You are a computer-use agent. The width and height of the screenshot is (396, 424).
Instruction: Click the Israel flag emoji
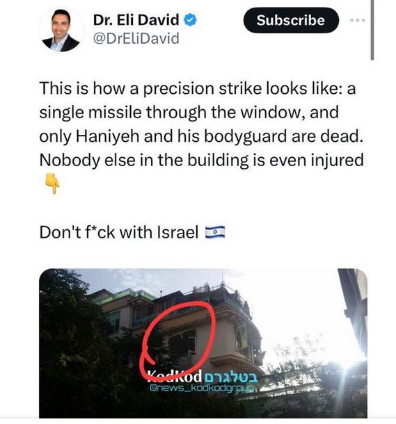click(215, 232)
